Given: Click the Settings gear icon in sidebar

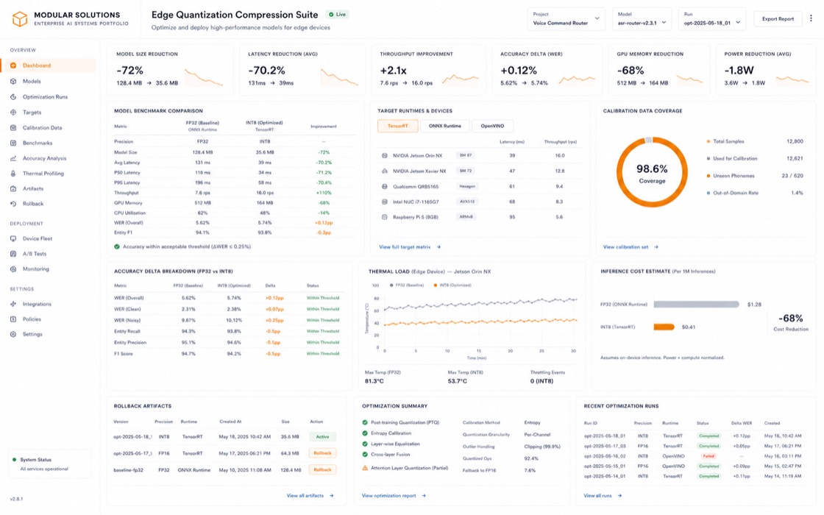Looking at the screenshot, I should (13, 334).
